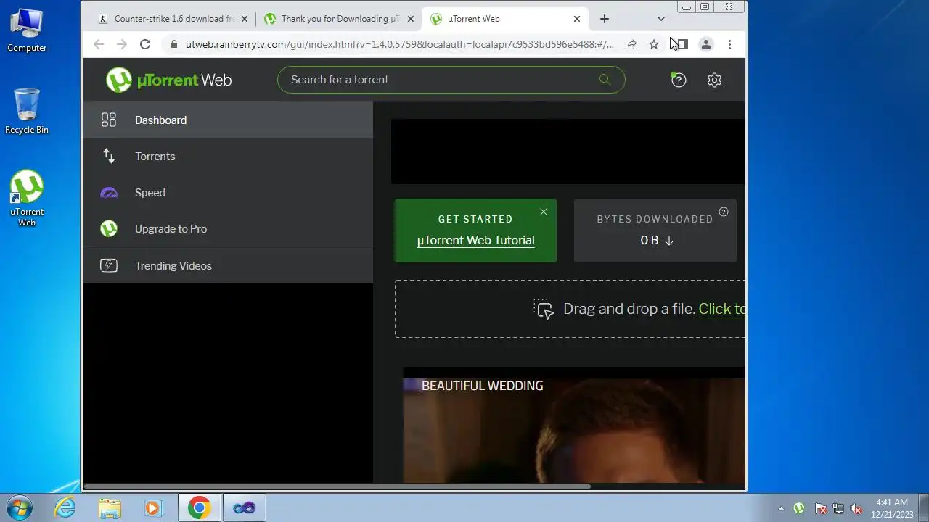The width and height of the screenshot is (929, 522).
Task: Click the Upgrade to Pro µTorrent icon
Action: (x=109, y=229)
